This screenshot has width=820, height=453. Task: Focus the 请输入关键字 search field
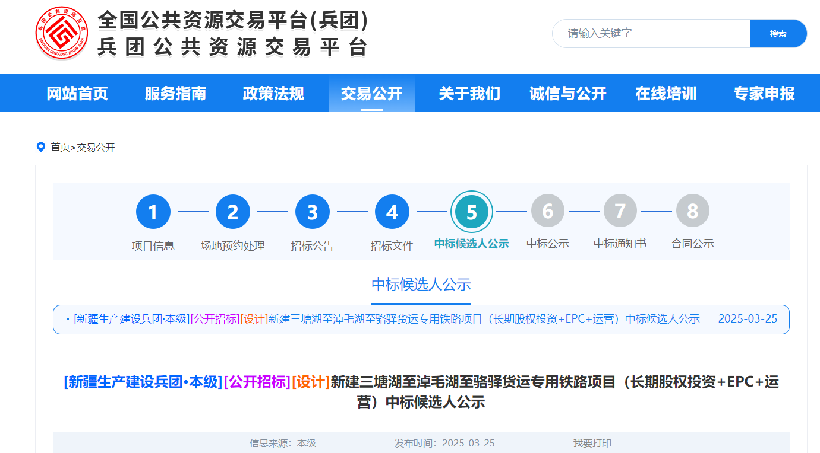pos(651,34)
